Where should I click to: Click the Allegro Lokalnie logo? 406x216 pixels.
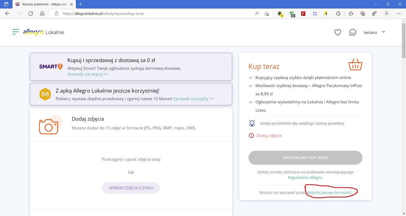[43, 32]
